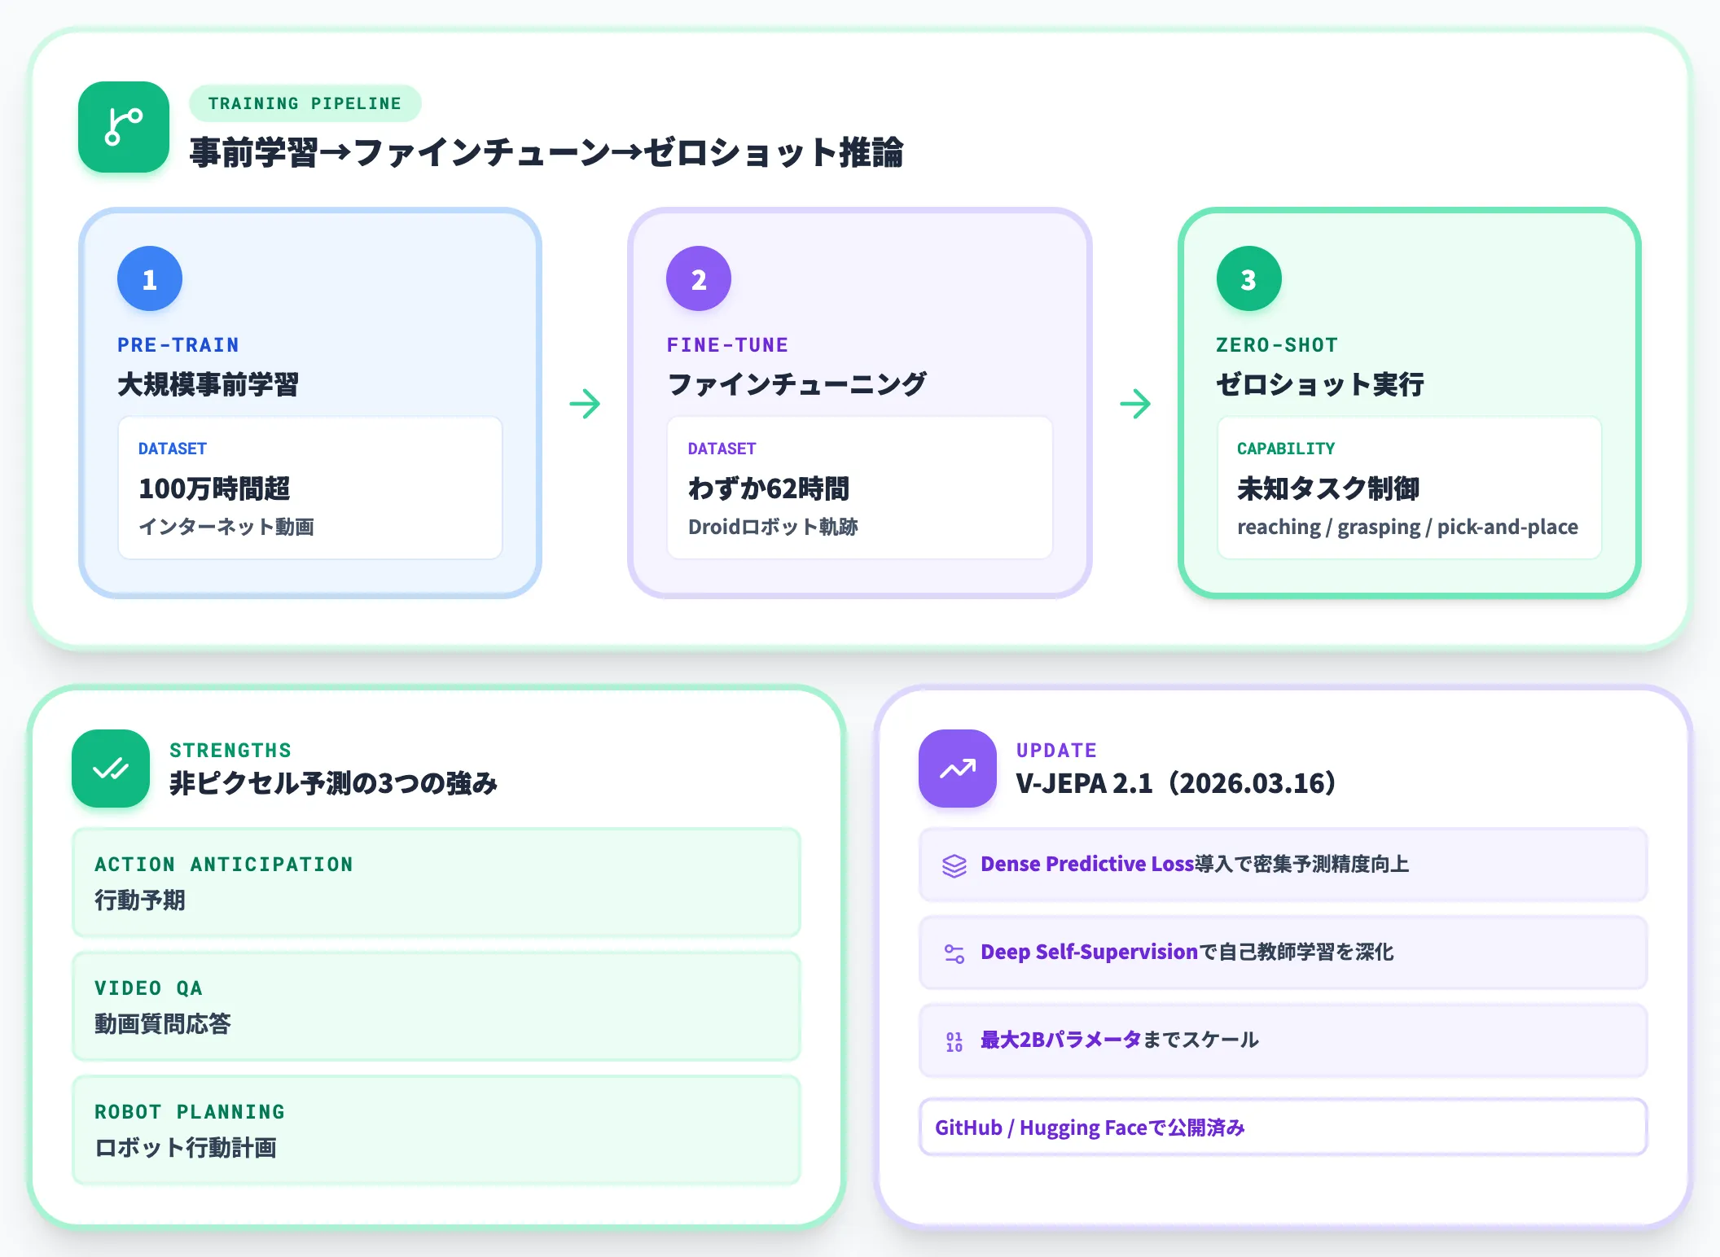Click the double-checkmark Strengths icon

click(111, 769)
